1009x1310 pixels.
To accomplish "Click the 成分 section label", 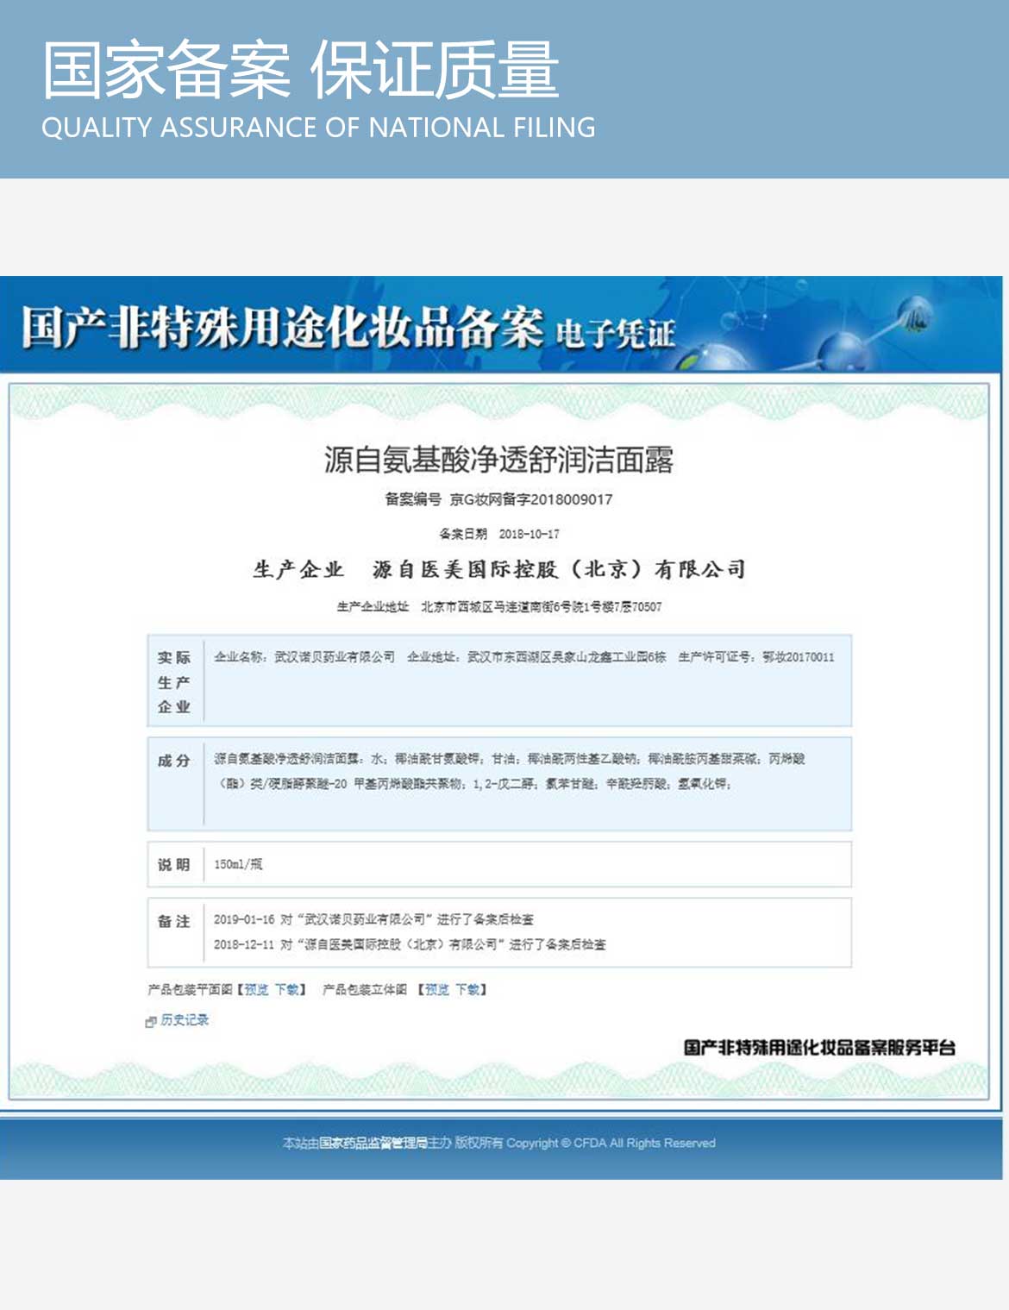I will coord(174,761).
